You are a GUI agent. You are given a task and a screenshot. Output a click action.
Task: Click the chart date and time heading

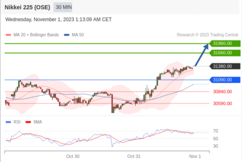[59, 20]
